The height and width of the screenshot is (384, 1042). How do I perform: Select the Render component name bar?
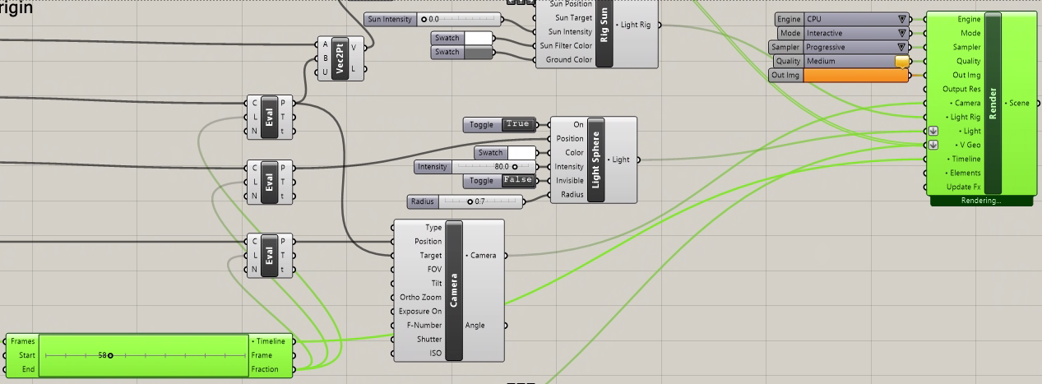point(993,103)
